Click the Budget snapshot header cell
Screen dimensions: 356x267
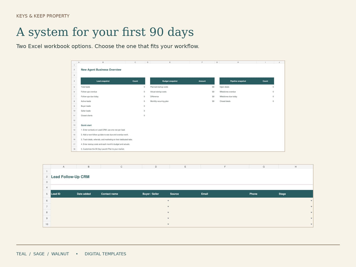pos(170,81)
